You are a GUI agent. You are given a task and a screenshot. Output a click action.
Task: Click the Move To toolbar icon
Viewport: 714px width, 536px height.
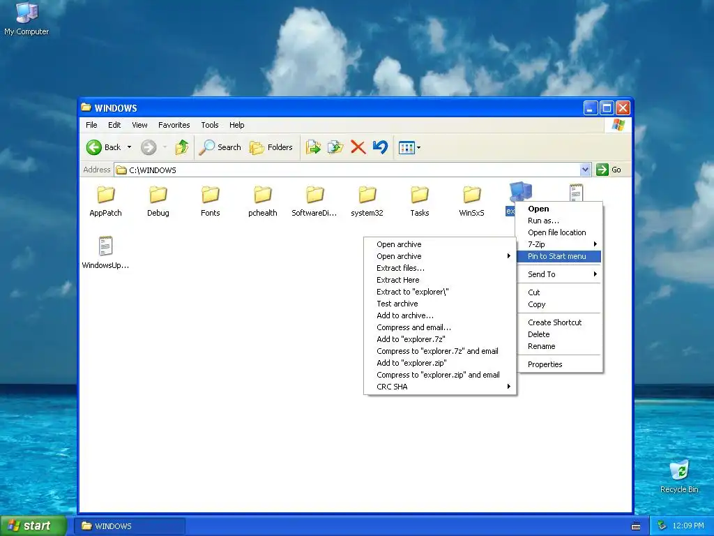pos(313,147)
